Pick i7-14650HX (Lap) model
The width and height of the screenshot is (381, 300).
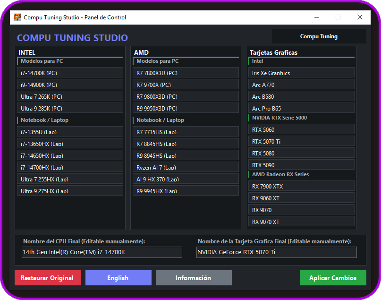coord(70,155)
